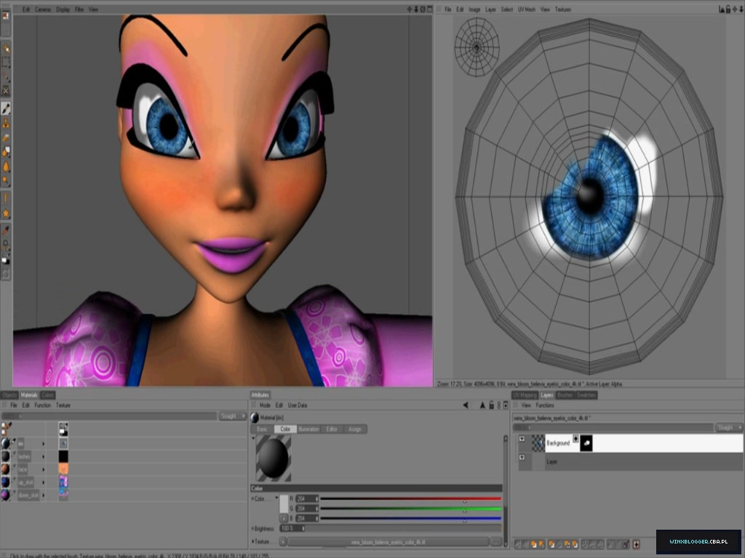This screenshot has height=558, width=745.
Task: Click the viewport rotate navigation icon
Action: coord(423,9)
